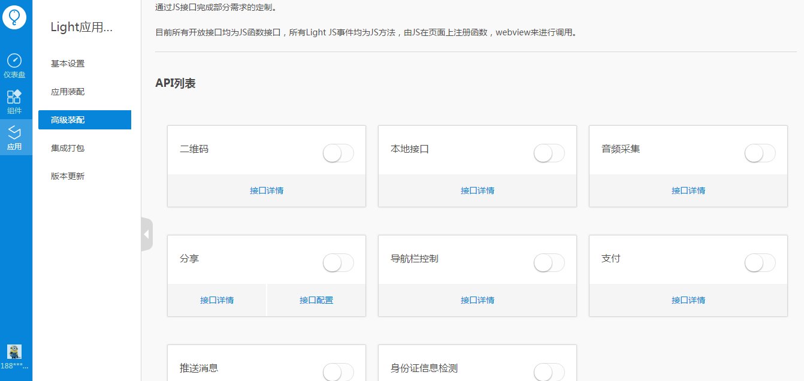Viewport: 804px width, 381px height.
Task: Click the 188*** username text
Action: click(x=14, y=365)
